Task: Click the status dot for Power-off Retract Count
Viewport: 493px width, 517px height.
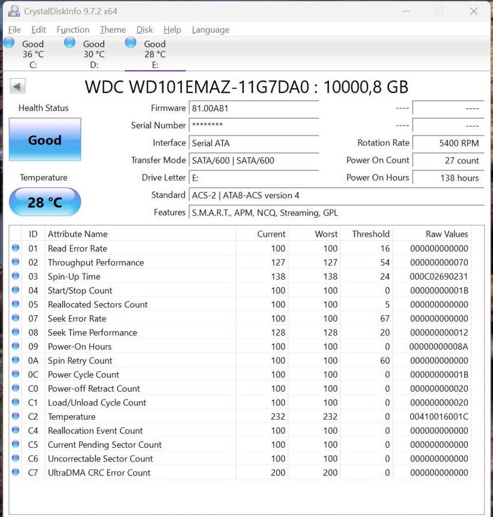Action: (x=15, y=388)
